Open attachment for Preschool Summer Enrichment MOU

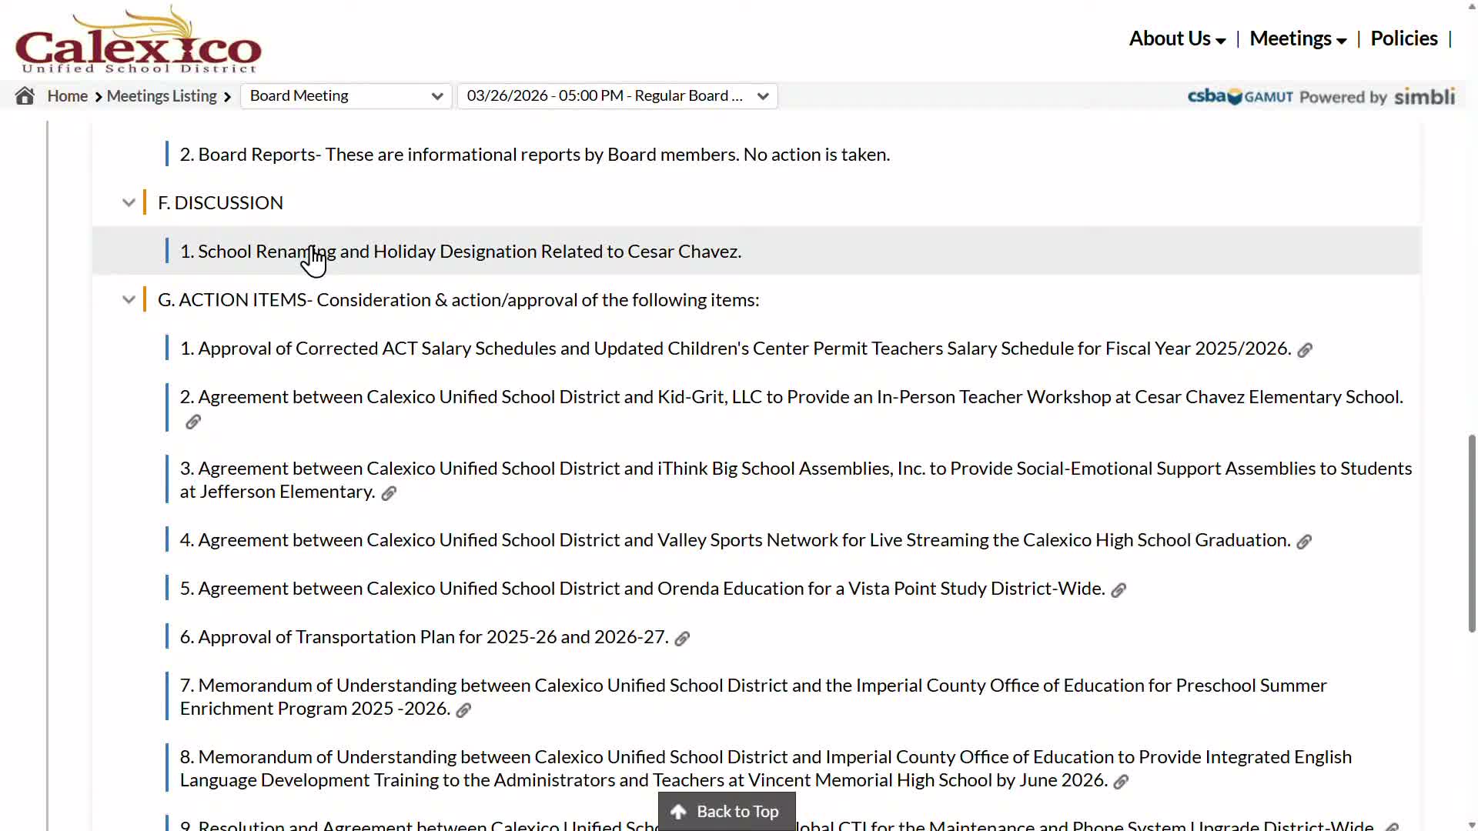[x=463, y=710]
